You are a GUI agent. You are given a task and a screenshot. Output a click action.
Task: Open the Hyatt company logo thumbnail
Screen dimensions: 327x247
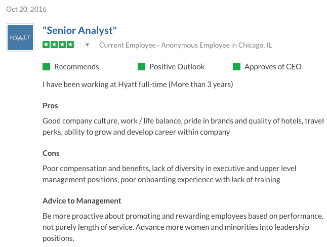[20, 37]
